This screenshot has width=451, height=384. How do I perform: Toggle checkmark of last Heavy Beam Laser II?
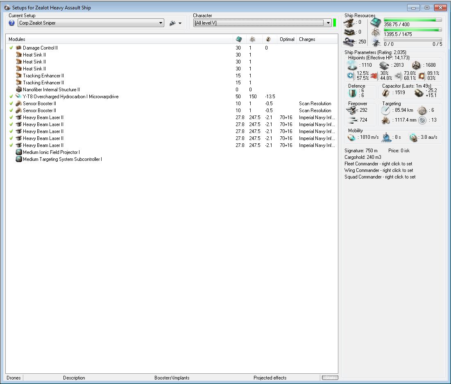pyautogui.click(x=11, y=145)
